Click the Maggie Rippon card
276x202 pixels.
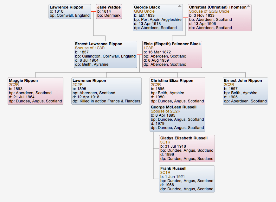(35, 91)
